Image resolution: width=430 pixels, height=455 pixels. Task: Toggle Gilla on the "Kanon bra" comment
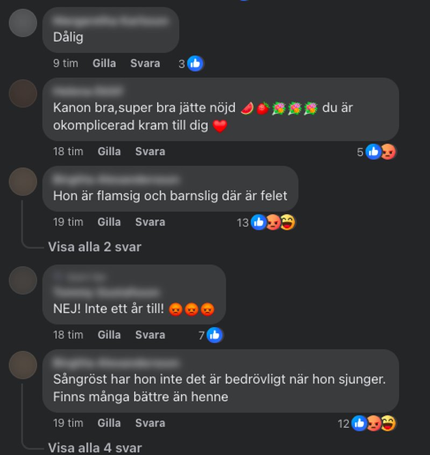point(109,151)
